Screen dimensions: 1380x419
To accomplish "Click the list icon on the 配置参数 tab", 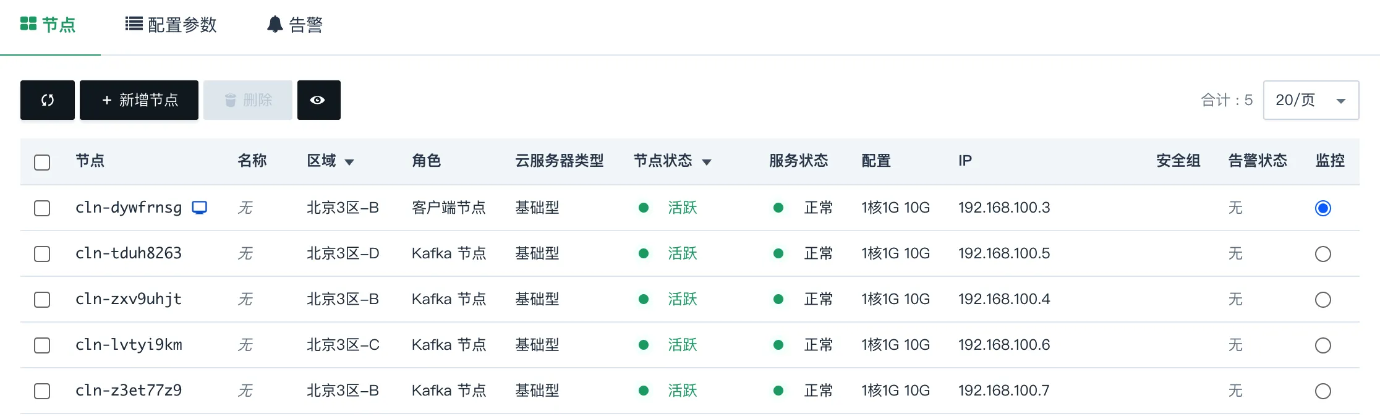I will tap(134, 24).
